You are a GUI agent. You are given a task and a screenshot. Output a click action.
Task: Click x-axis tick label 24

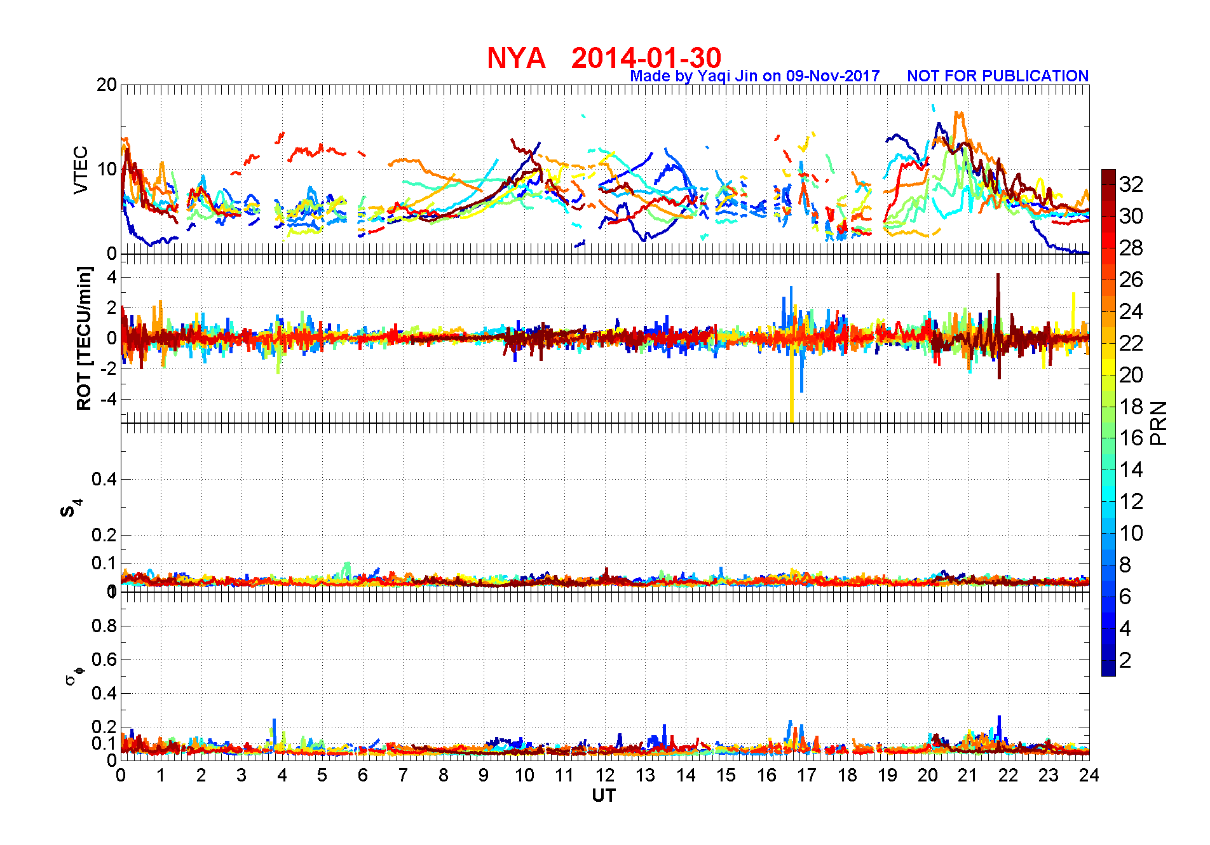[x=1089, y=775]
